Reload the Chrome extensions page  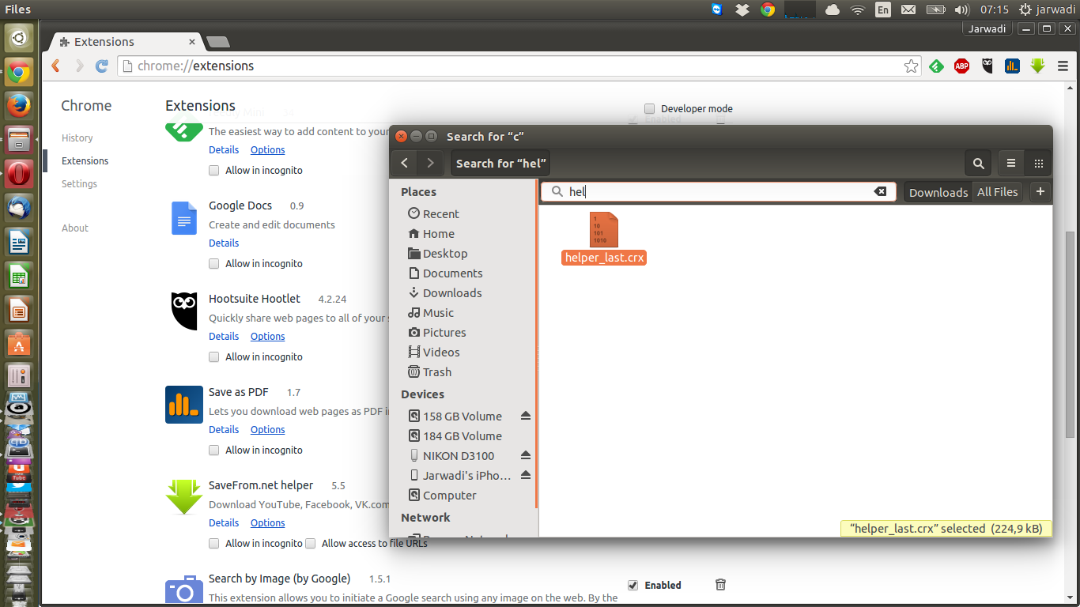[x=101, y=66]
